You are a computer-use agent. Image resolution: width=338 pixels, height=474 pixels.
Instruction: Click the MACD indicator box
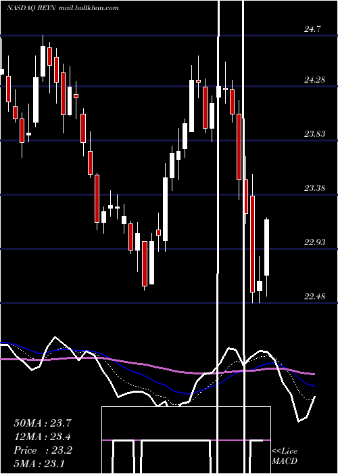(x=186, y=440)
